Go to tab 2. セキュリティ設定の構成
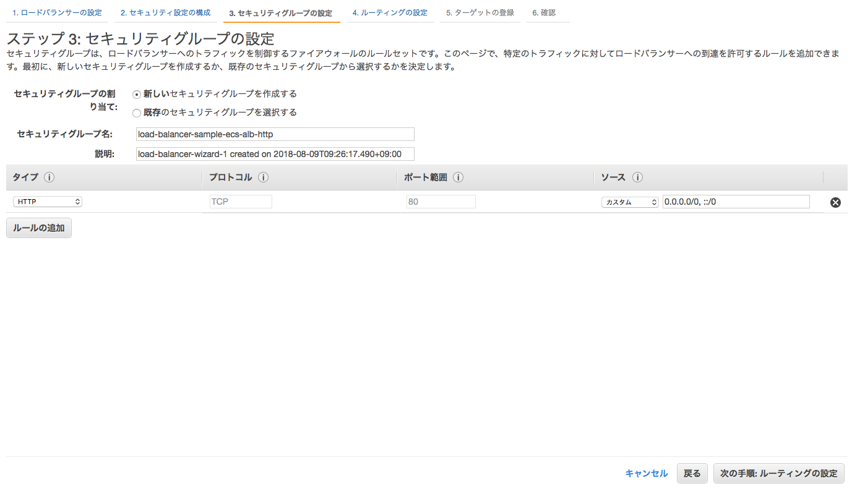 [x=165, y=13]
